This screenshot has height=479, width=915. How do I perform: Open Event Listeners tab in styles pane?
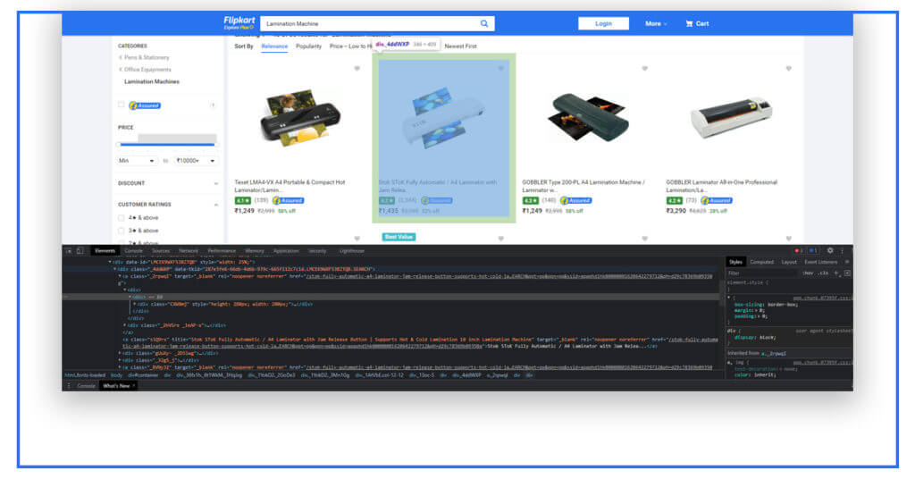pyautogui.click(x=821, y=262)
